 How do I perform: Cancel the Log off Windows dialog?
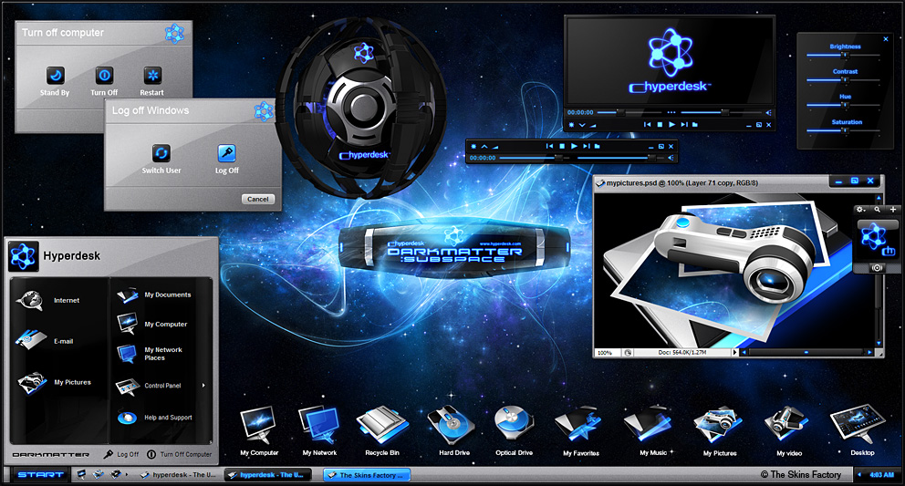pyautogui.click(x=258, y=199)
